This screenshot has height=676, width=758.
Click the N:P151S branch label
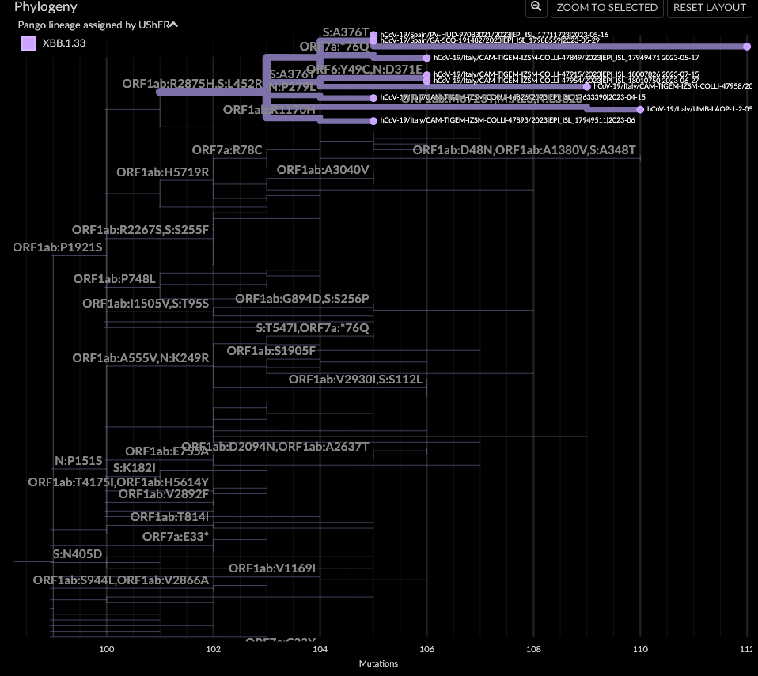[78, 460]
